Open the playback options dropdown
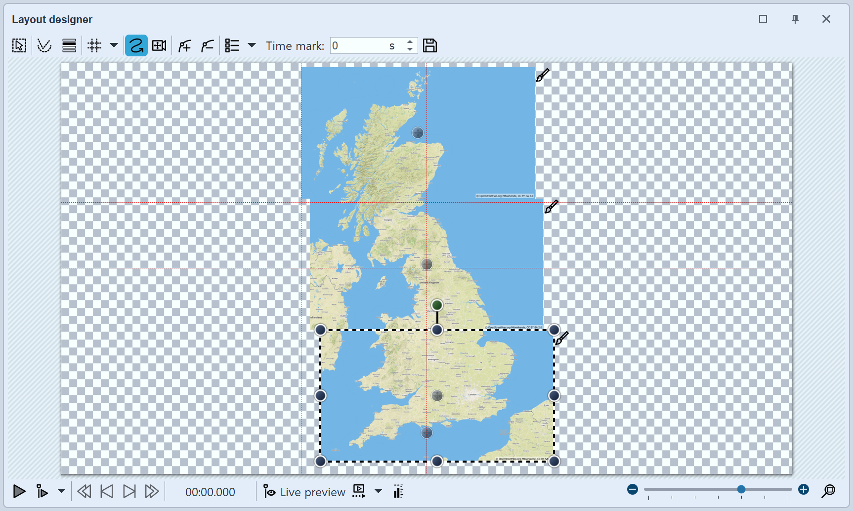The height and width of the screenshot is (511, 853). (61, 491)
